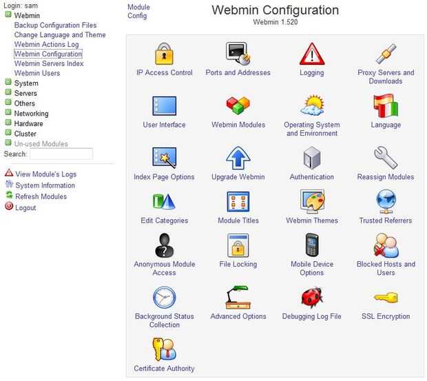Viewport: 427px width, 381px height.
Task: Click the Operating System and Environment sun icon
Action: point(312,105)
